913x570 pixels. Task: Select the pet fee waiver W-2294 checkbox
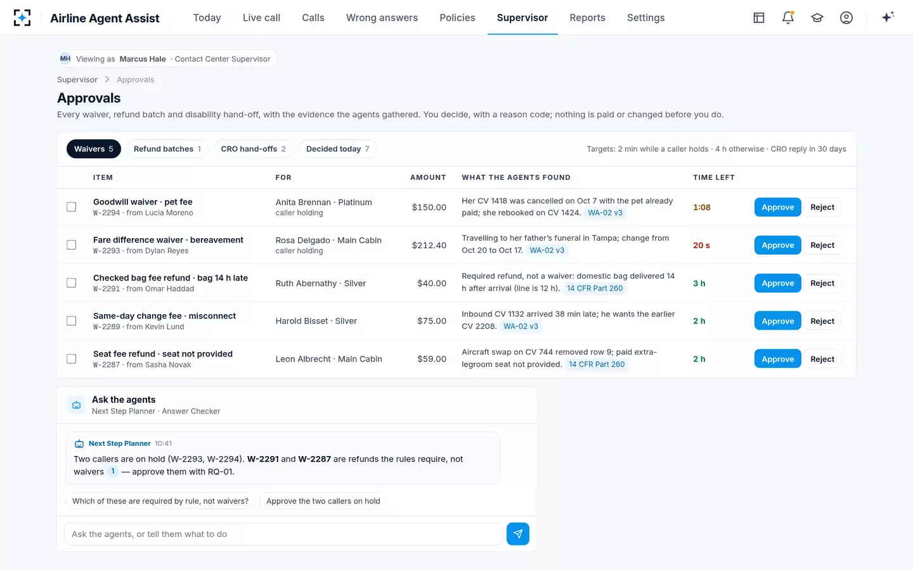pyautogui.click(x=72, y=207)
